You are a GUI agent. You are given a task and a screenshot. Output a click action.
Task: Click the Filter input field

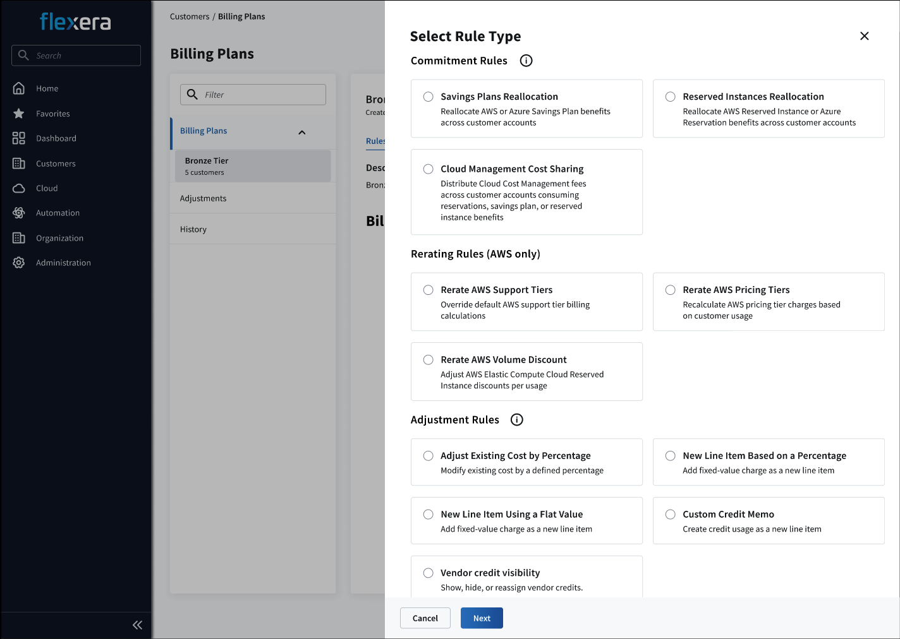click(x=259, y=95)
